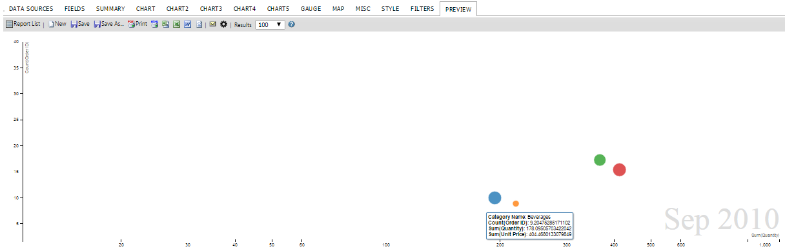Open the STYLE tab

390,9
